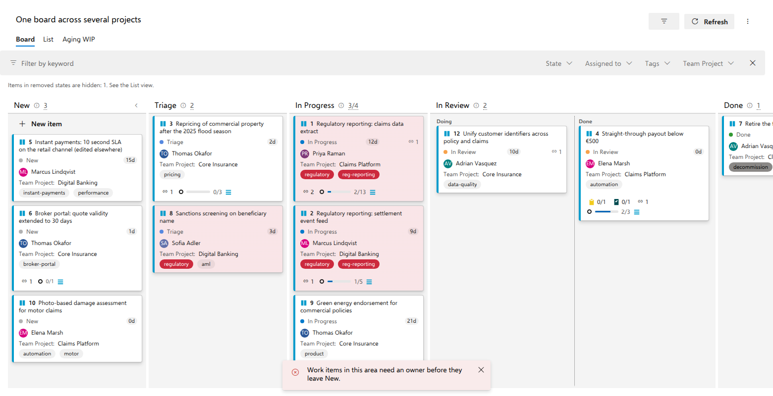
Task: Dismiss the owner-required error notification
Action: (x=481, y=370)
